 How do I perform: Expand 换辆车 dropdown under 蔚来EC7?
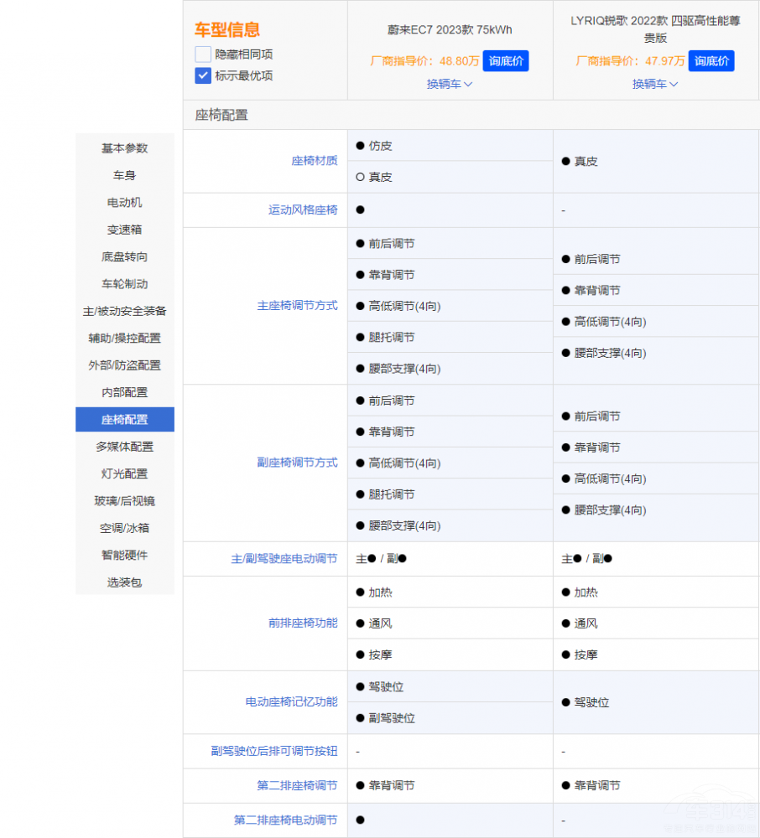tap(450, 84)
